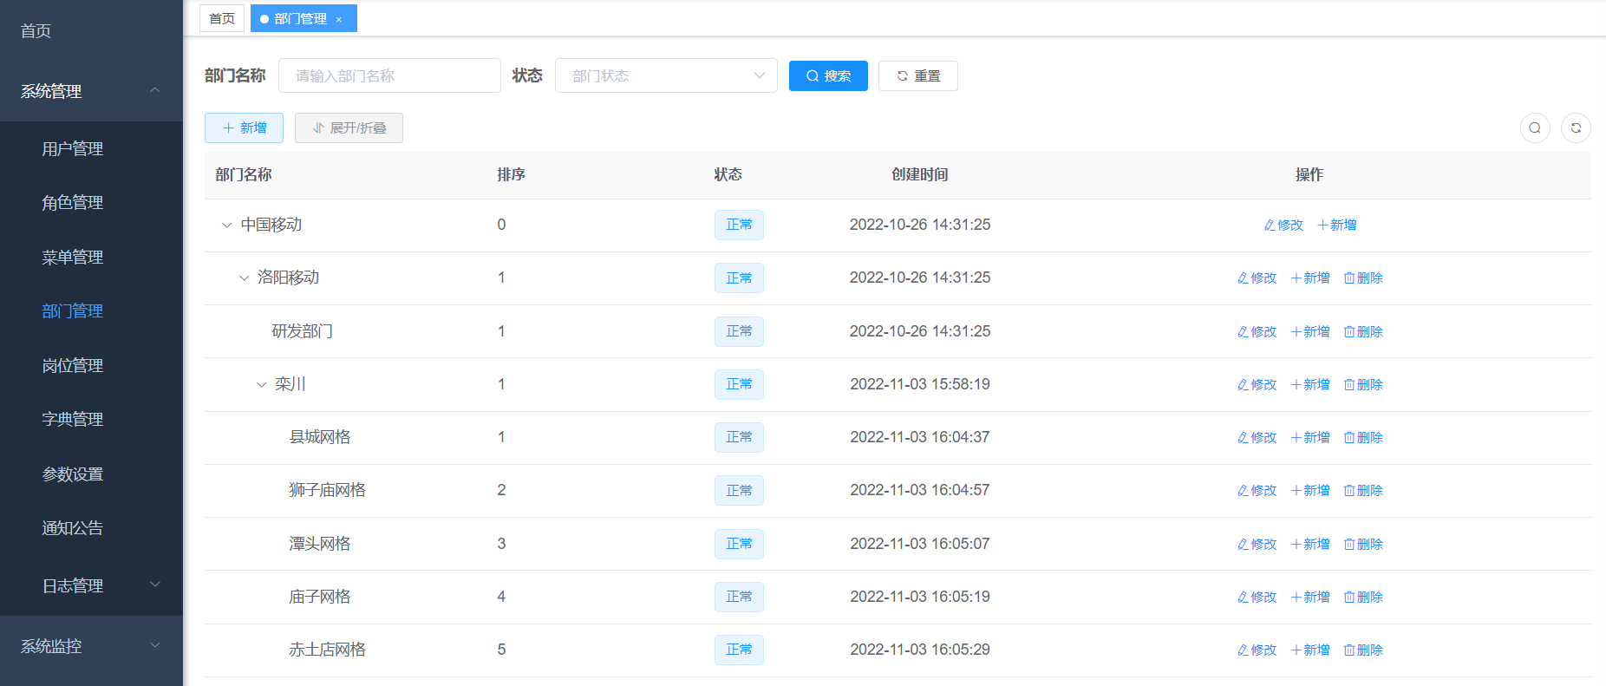The width and height of the screenshot is (1606, 686).
Task: Switch to the 首页 tab
Action: 222,18
